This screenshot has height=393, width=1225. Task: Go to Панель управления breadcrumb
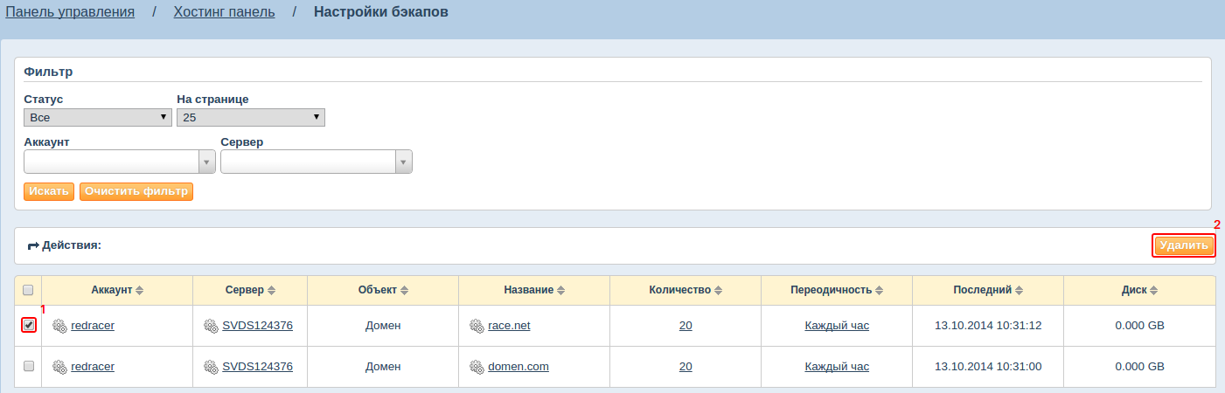70,12
